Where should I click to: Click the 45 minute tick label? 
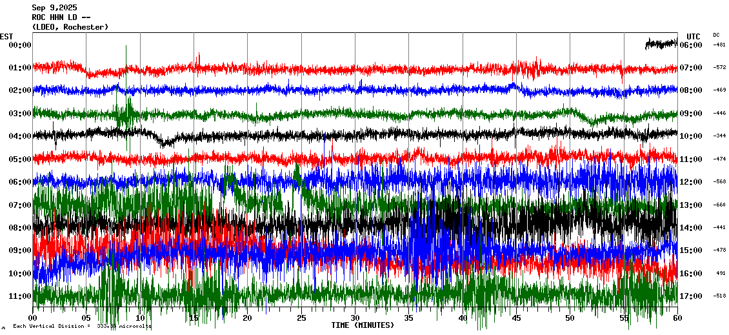516,318
